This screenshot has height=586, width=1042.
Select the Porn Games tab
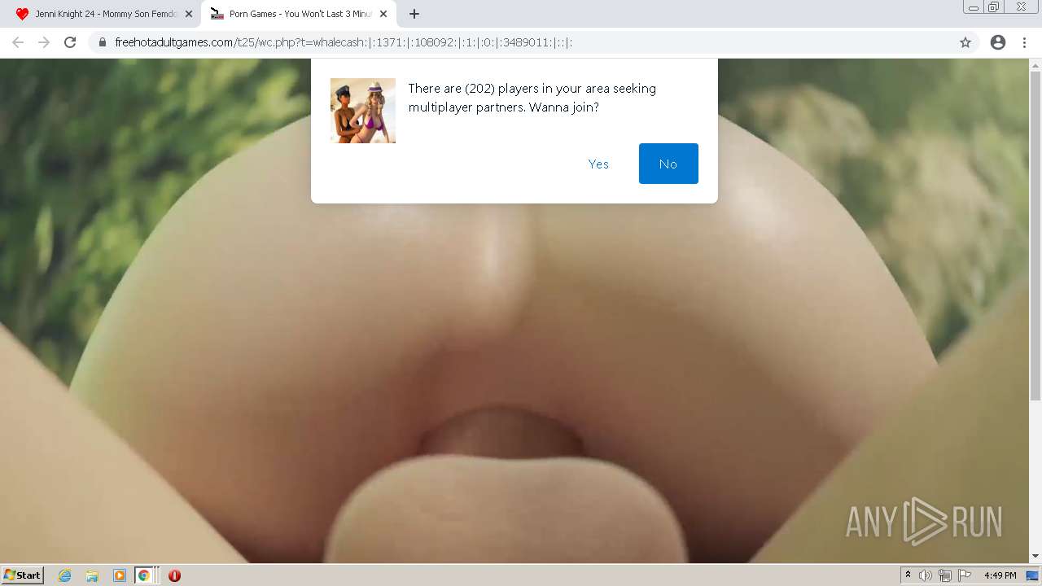(299, 14)
